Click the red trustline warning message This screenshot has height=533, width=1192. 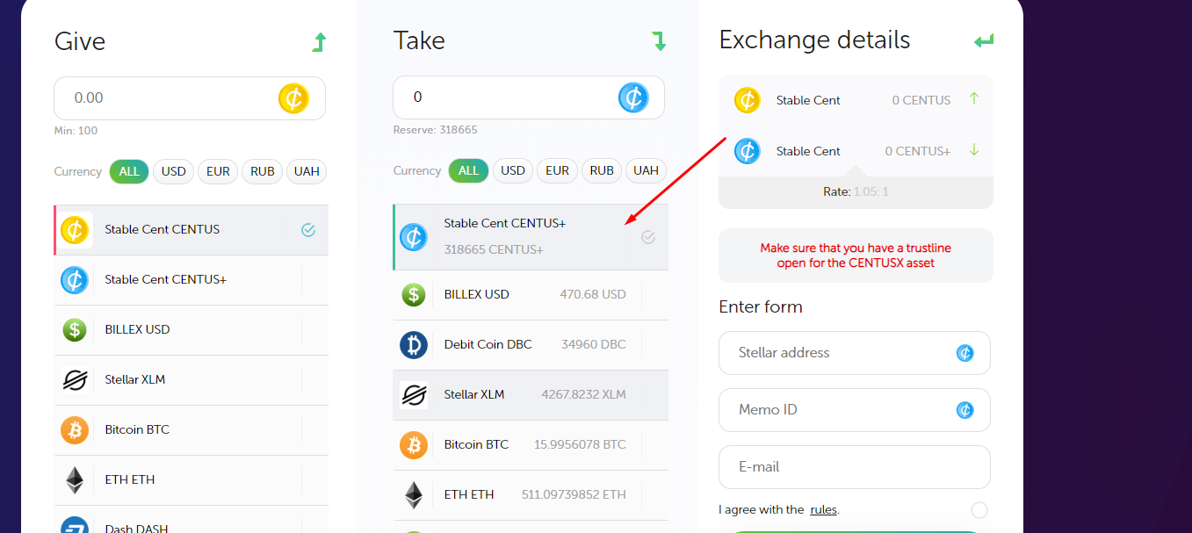[x=856, y=256]
